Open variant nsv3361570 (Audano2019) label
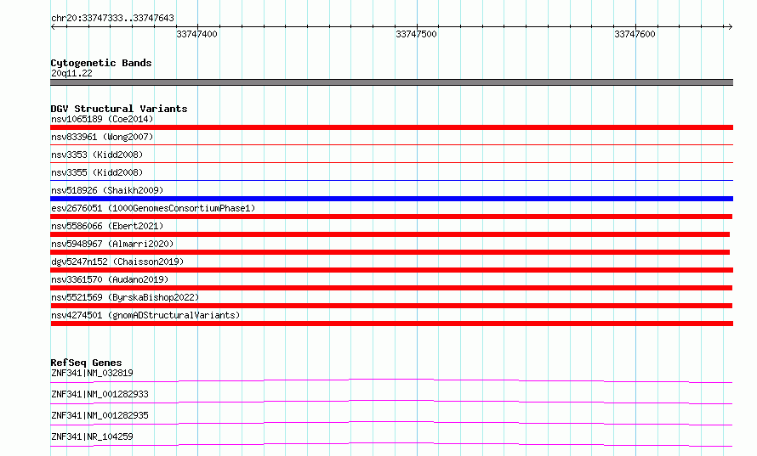Viewport: 757px width, 456px height. [110, 279]
